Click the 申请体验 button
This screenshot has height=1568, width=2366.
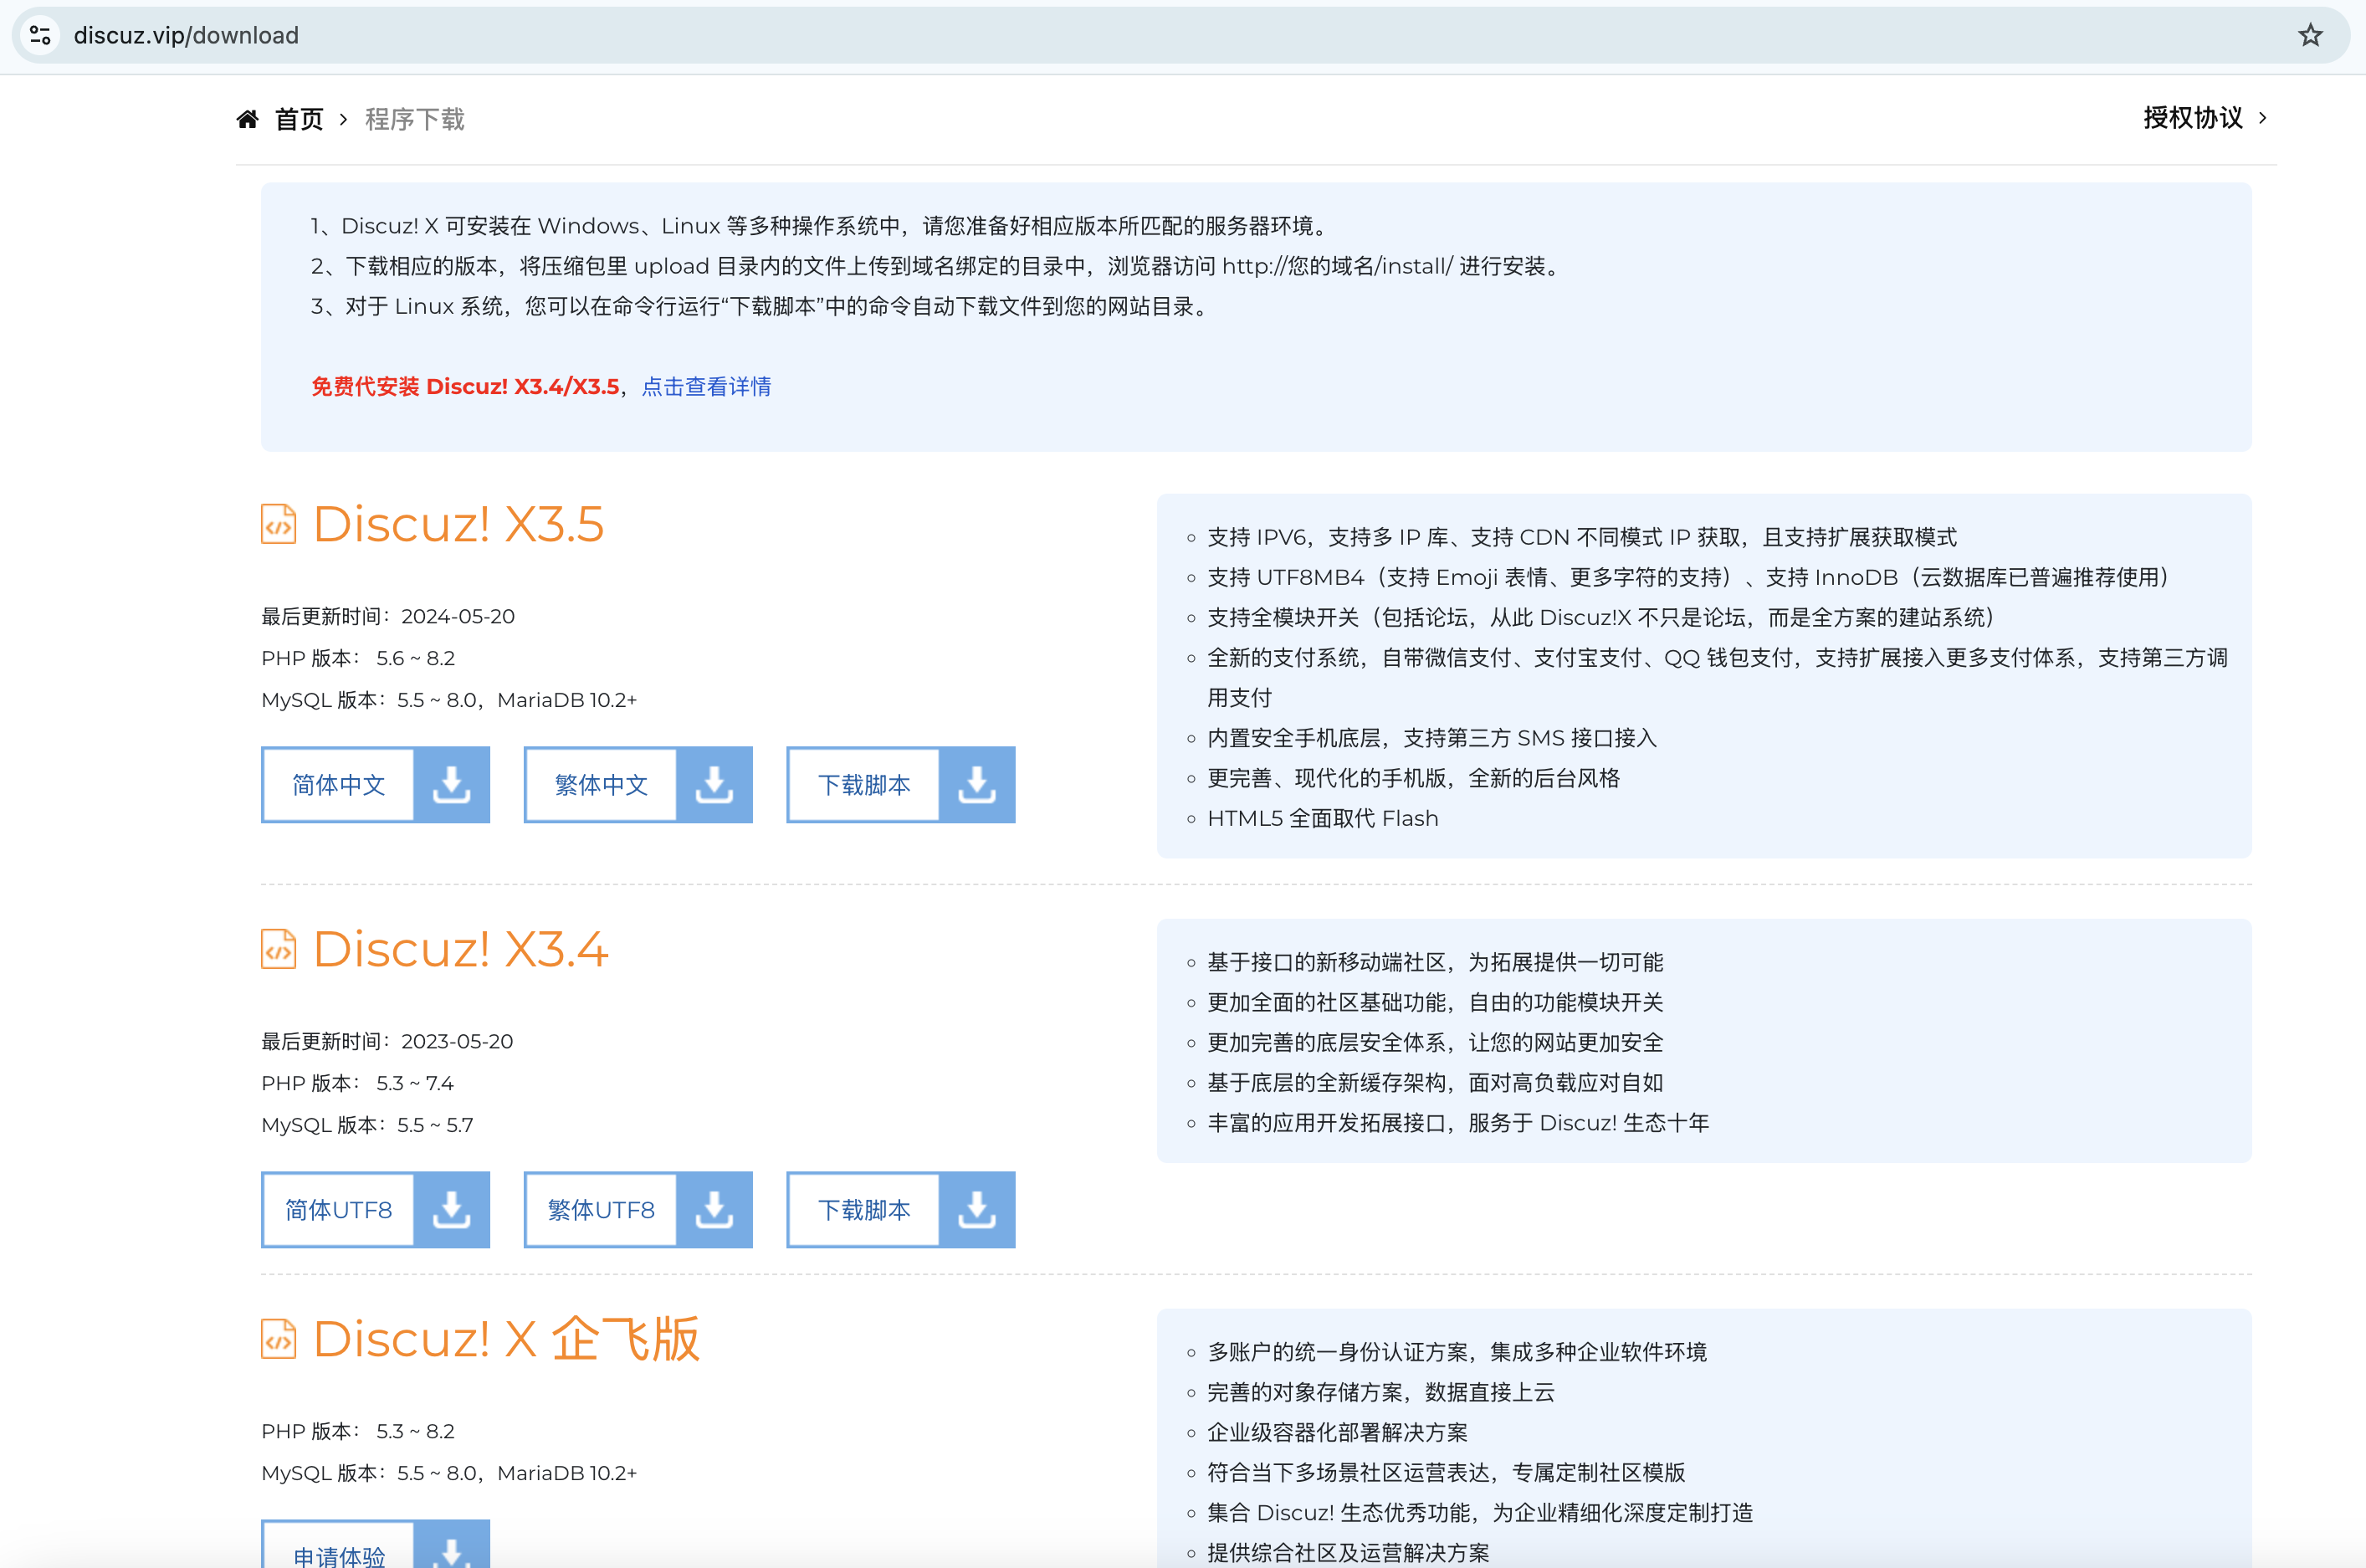coord(339,1553)
